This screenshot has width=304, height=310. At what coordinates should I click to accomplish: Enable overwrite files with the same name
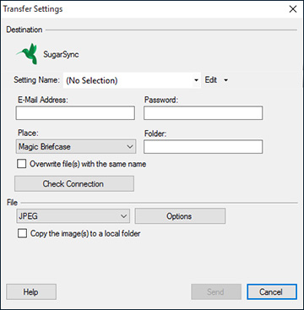(22, 164)
